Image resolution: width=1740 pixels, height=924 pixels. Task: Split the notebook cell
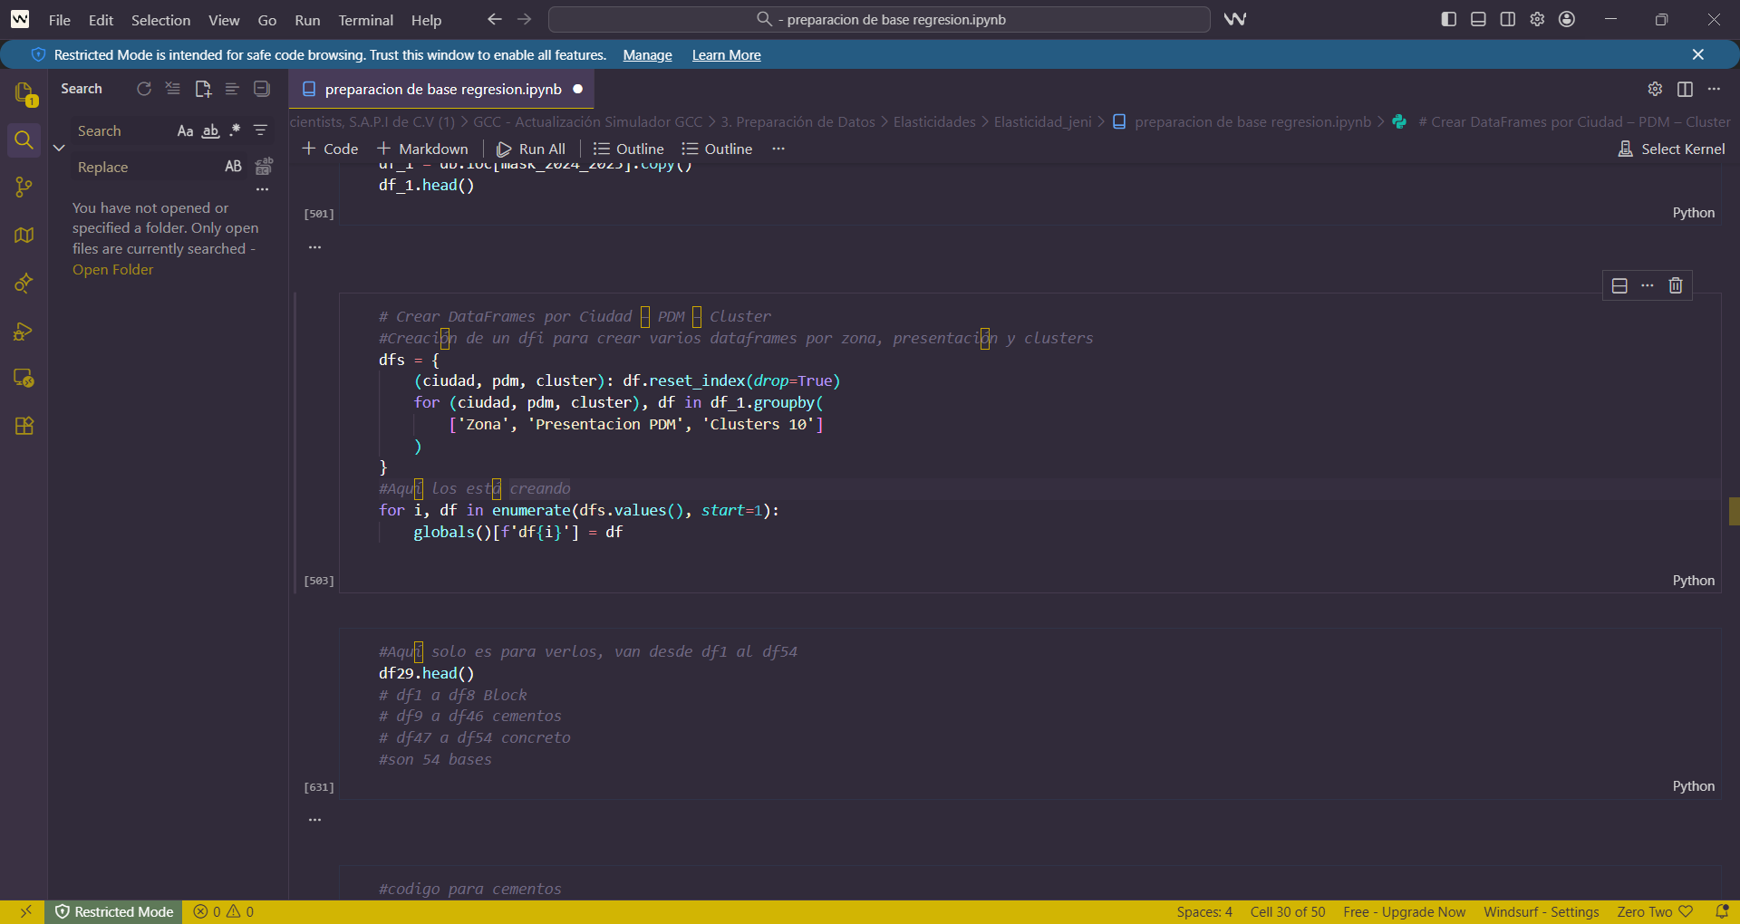click(1619, 285)
